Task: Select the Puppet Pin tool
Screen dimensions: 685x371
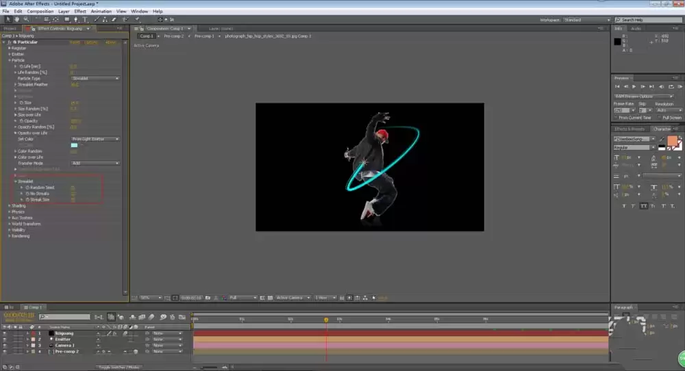Action: [x=137, y=20]
